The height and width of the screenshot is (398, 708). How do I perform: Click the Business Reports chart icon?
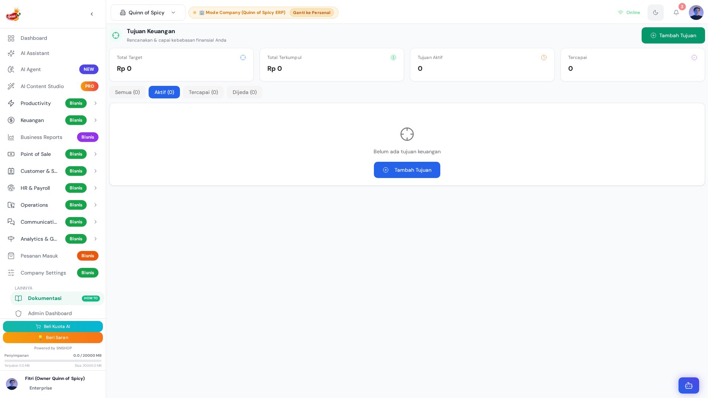tap(11, 137)
